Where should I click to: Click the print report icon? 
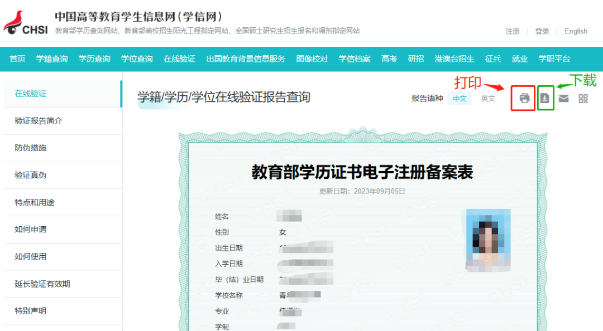pos(524,99)
